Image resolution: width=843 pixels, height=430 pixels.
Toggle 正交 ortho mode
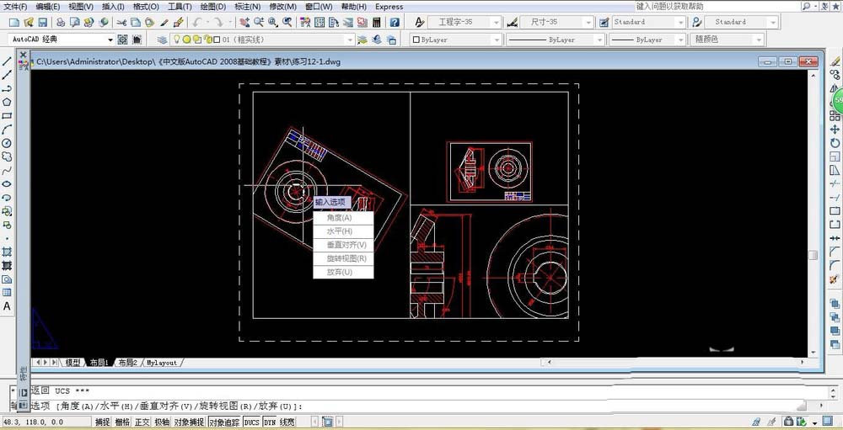pyautogui.click(x=142, y=422)
